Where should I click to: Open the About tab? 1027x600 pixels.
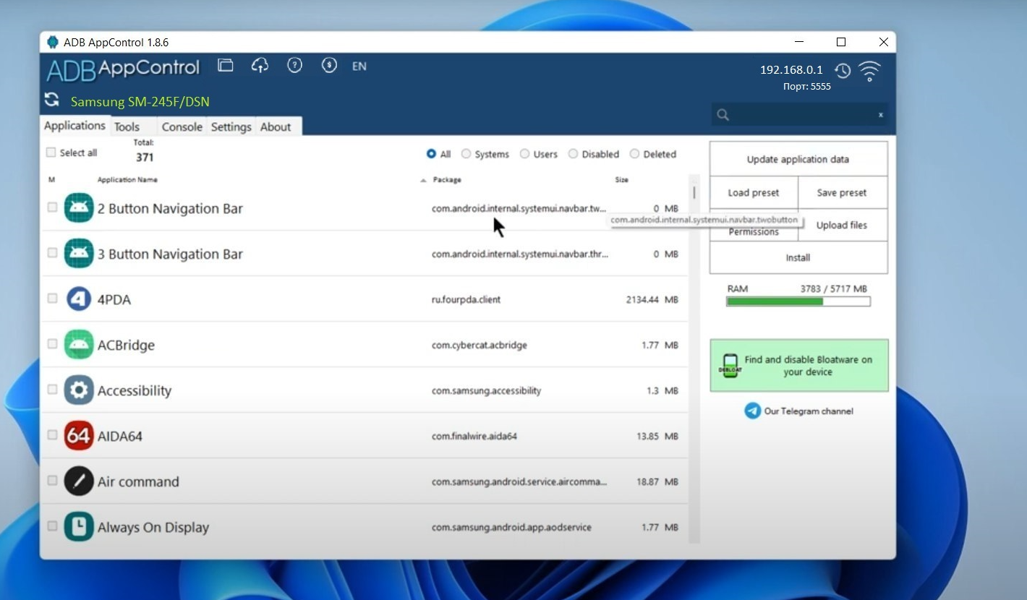[x=276, y=127]
